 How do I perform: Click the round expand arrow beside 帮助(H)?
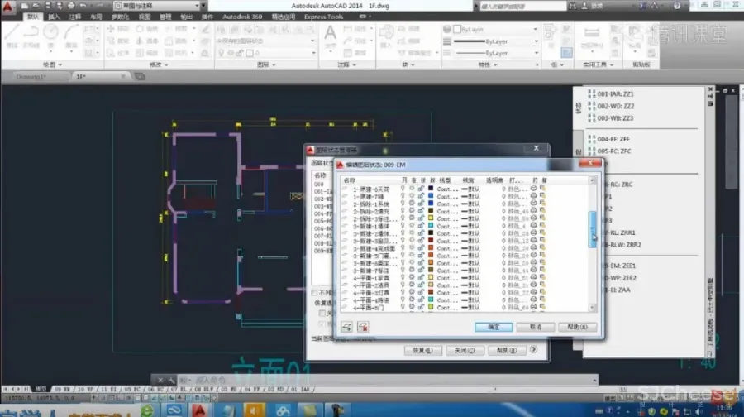534,349
